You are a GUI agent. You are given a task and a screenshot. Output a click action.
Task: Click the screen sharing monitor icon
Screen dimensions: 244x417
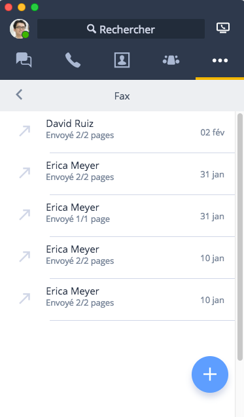[223, 28]
